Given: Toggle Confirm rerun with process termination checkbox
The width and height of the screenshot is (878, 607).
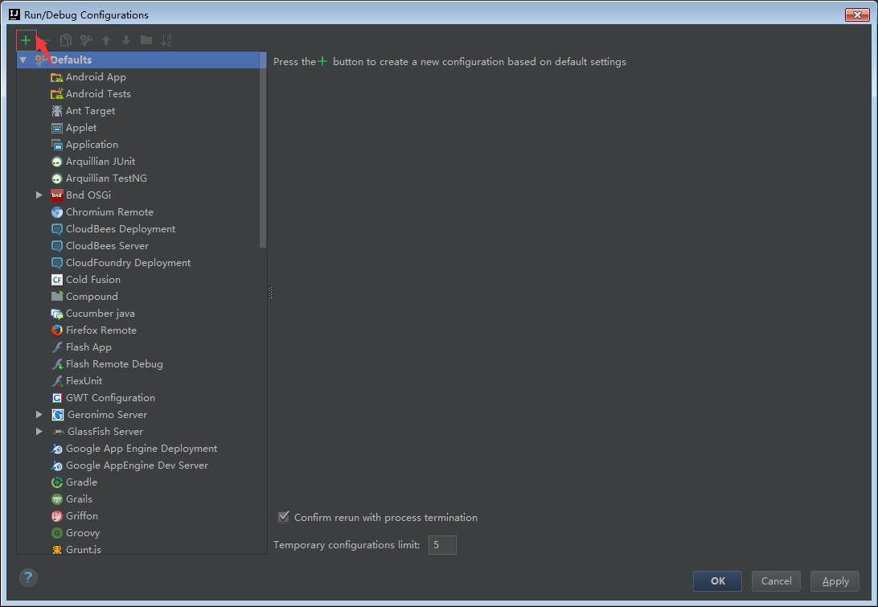Looking at the screenshot, I should point(284,517).
